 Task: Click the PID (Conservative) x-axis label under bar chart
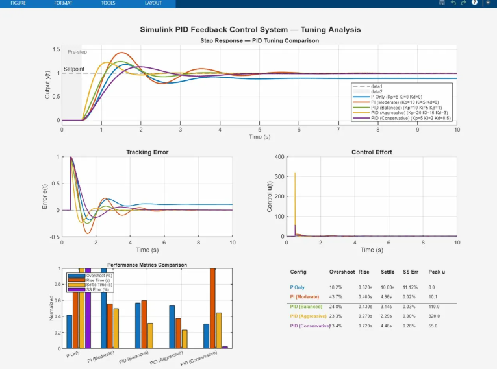(199, 358)
